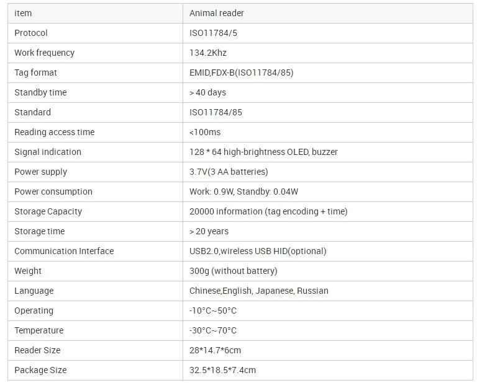The image size is (477, 383).
Task: Click the '128 * 64 high-brightness OLED, buzzer' cell
Action: 263,152
